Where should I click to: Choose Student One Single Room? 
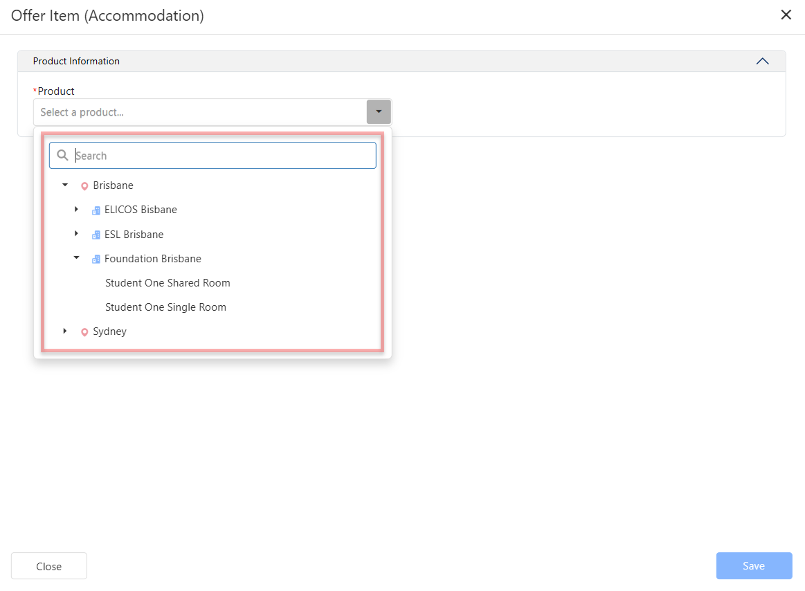coord(165,307)
